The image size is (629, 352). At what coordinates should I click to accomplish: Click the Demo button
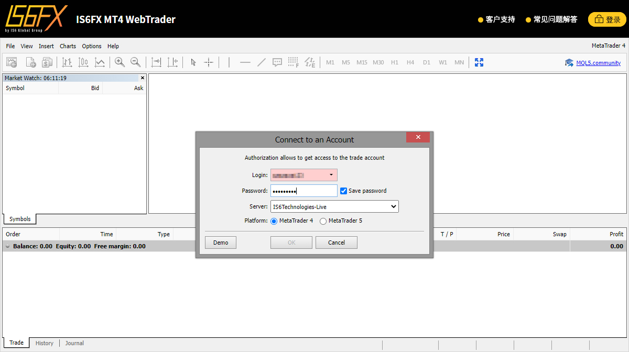(x=221, y=243)
